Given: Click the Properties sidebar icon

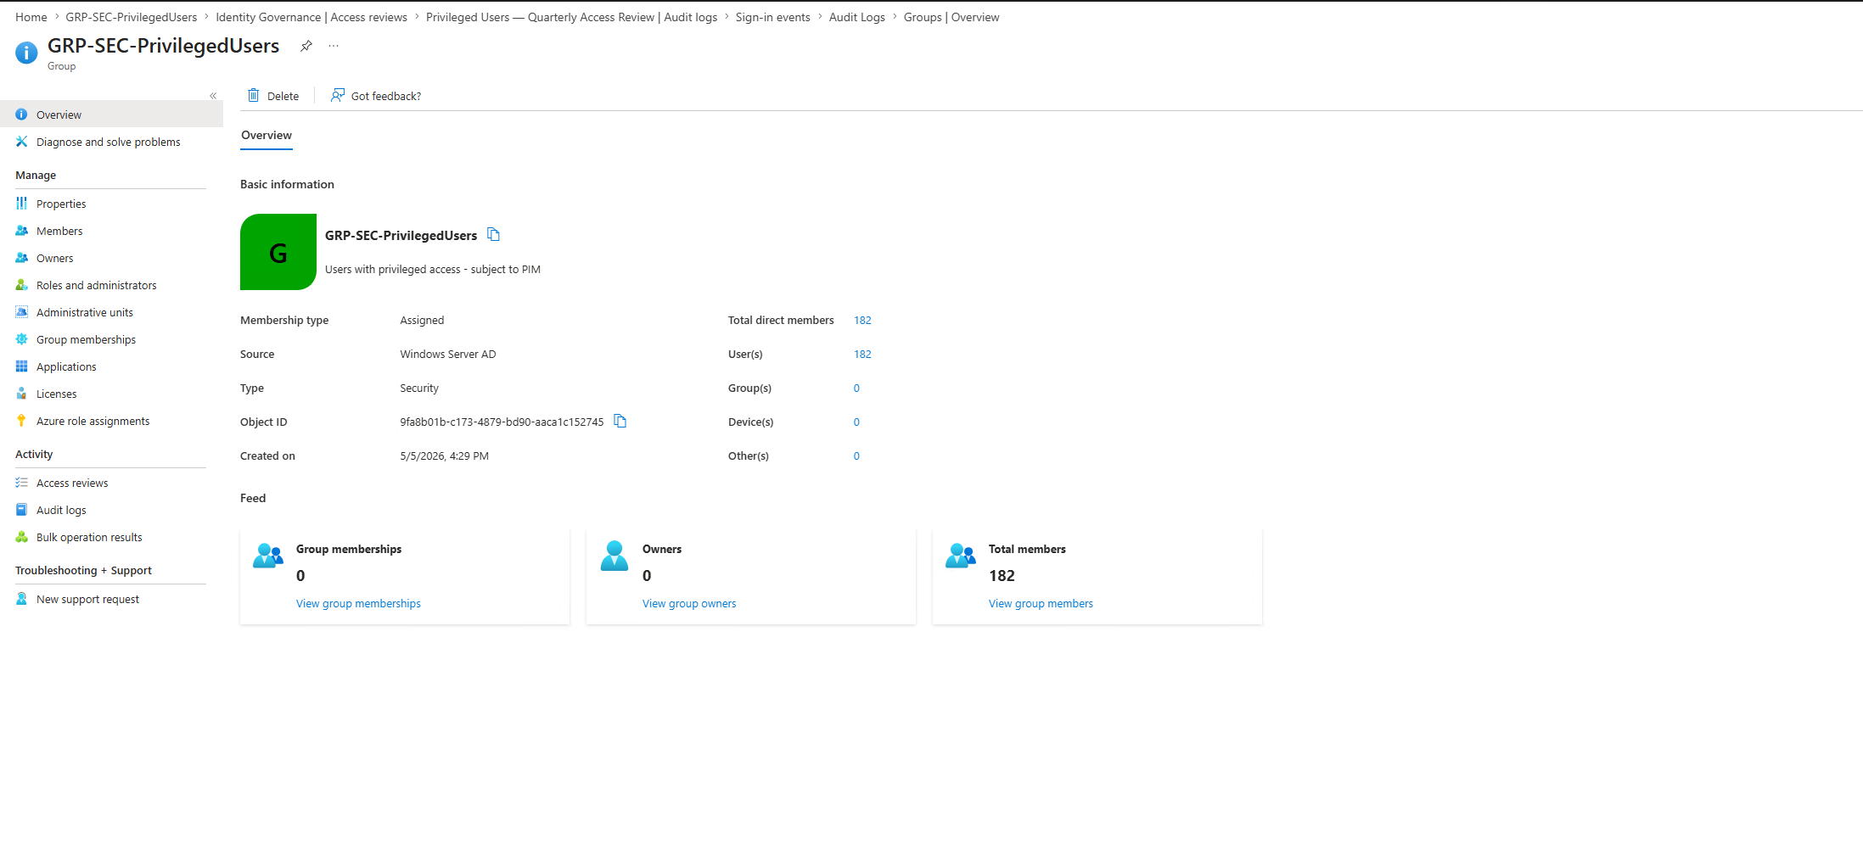Looking at the screenshot, I should (x=21, y=204).
